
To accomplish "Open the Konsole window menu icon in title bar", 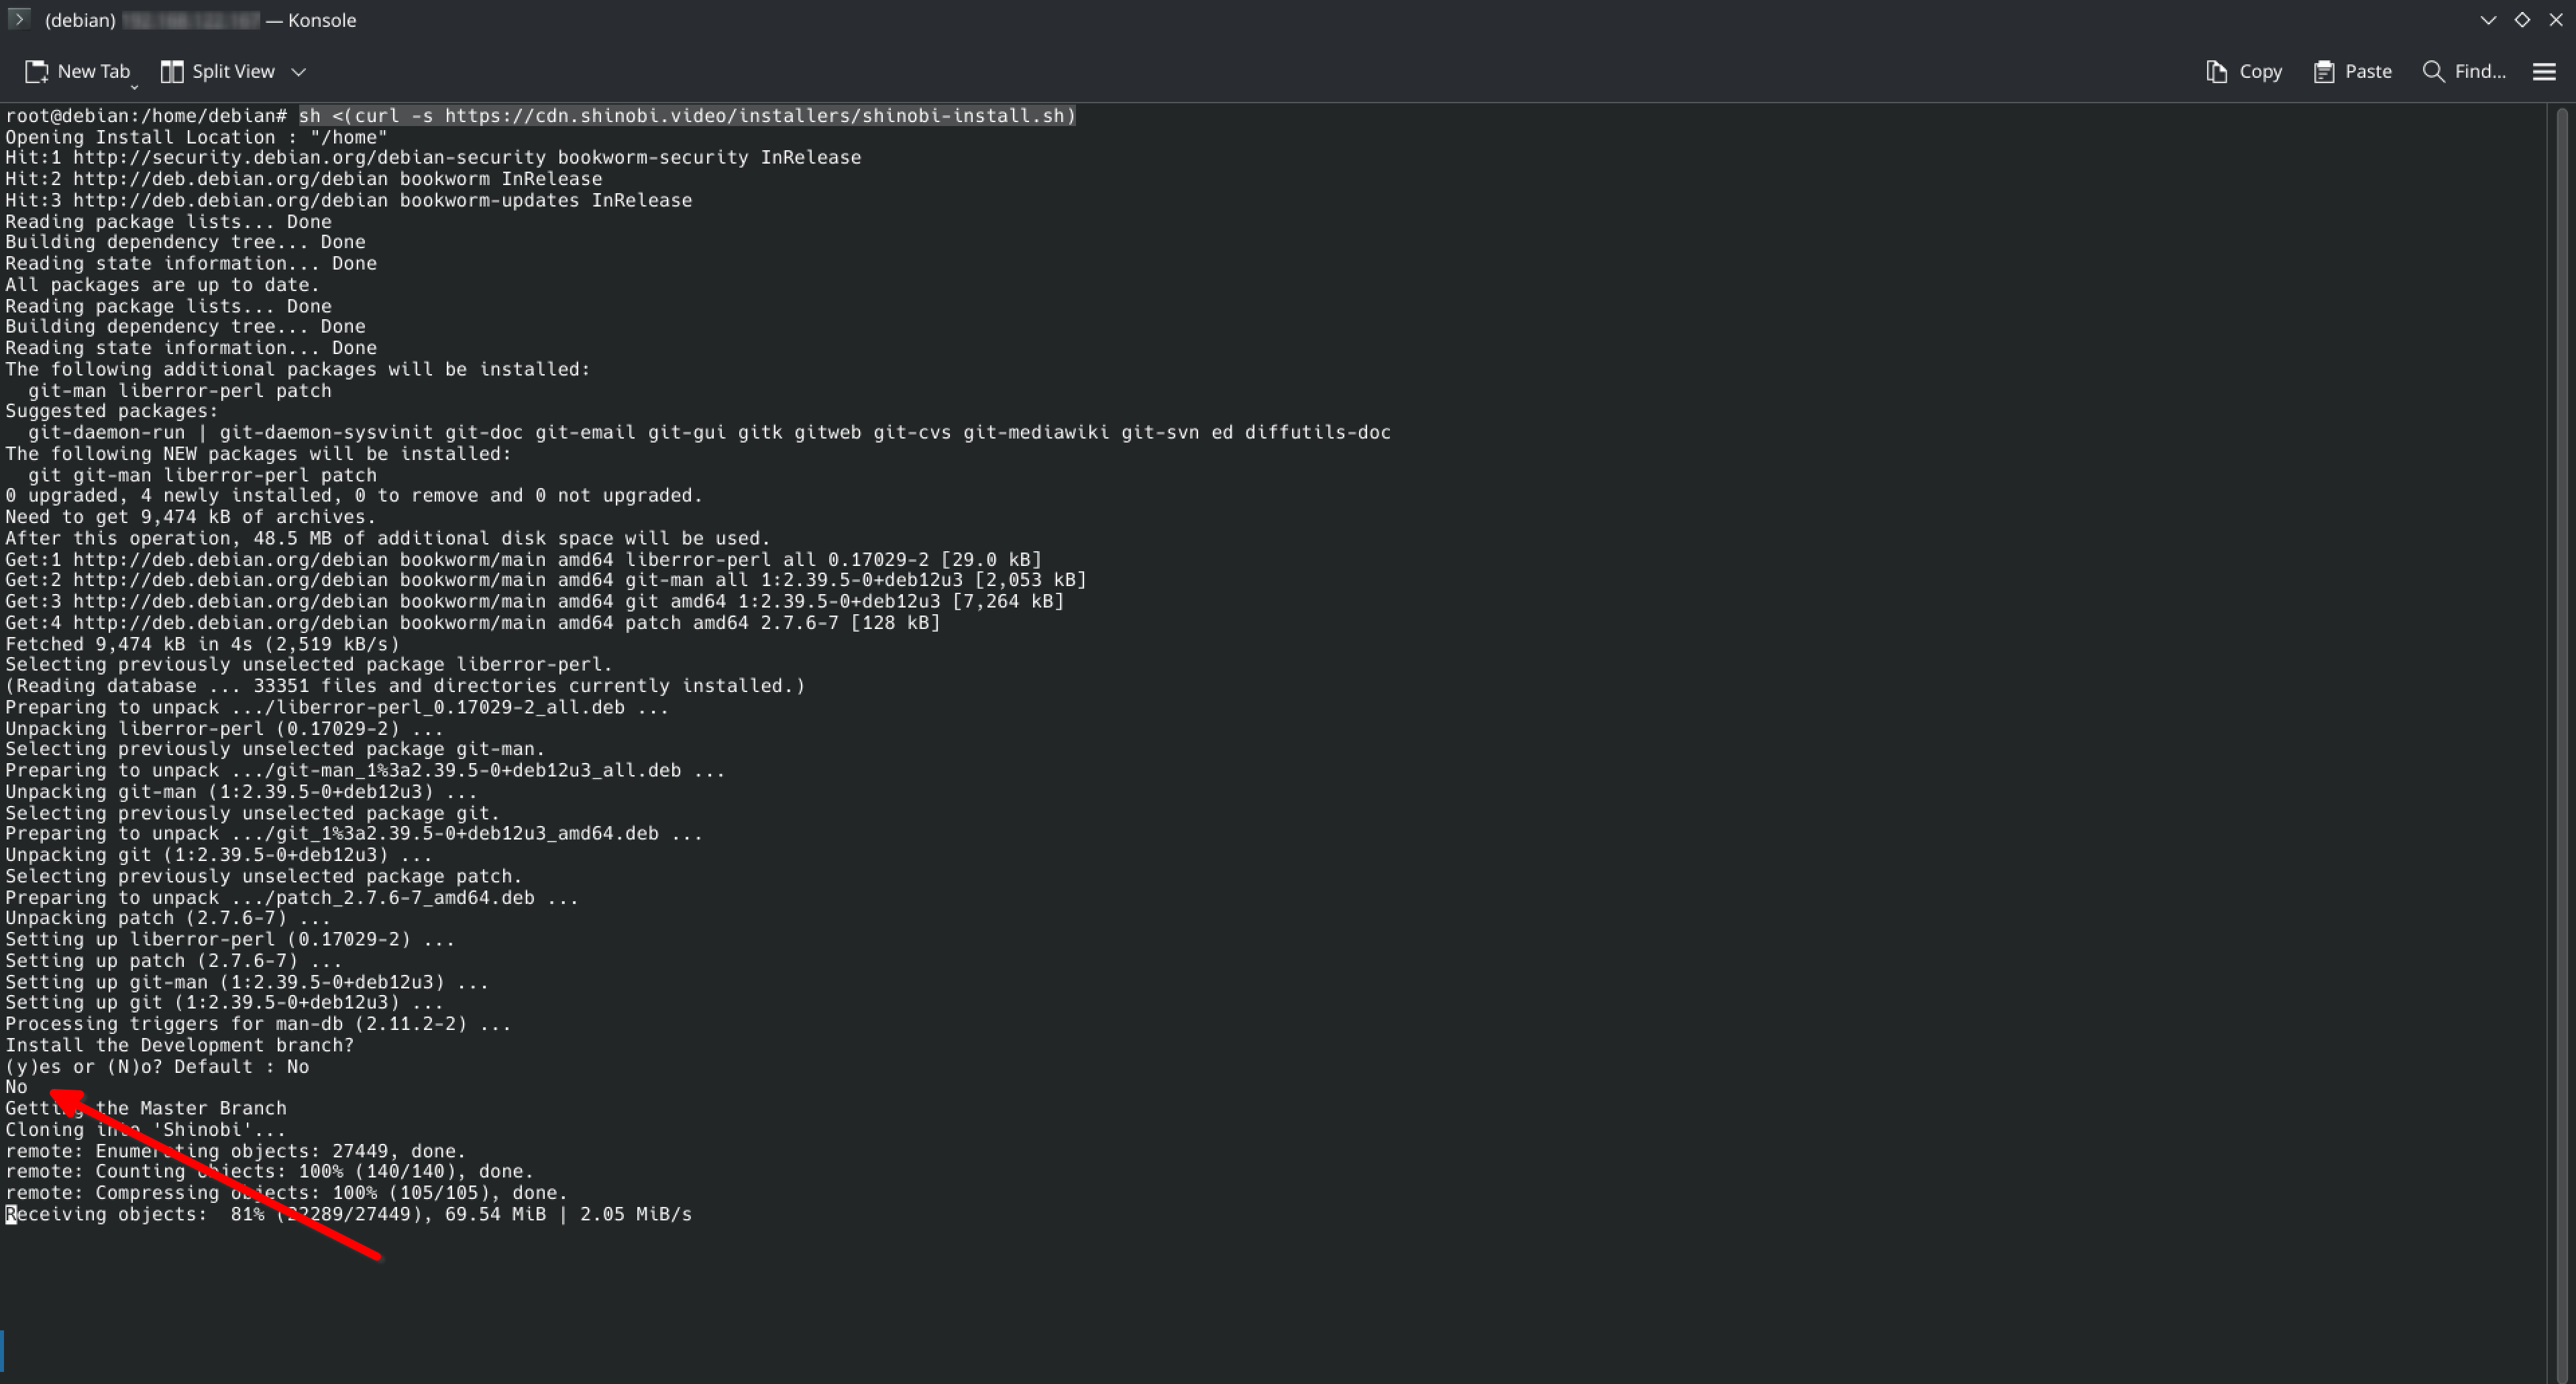I will (18, 19).
